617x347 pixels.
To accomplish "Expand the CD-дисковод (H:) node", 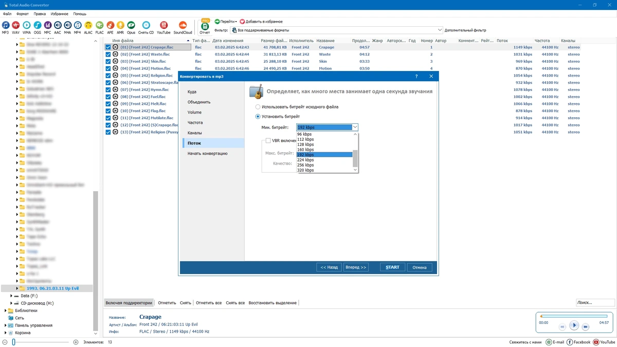I will pos(11,303).
